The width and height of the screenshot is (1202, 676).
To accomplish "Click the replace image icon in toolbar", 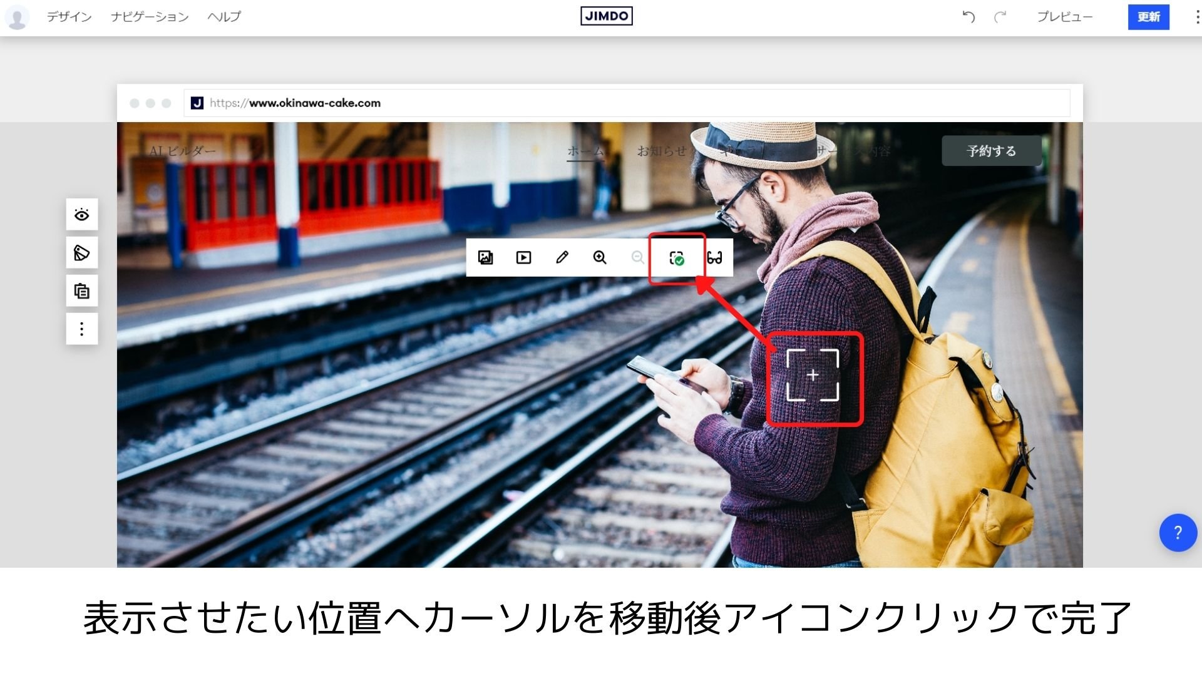I will click(485, 257).
